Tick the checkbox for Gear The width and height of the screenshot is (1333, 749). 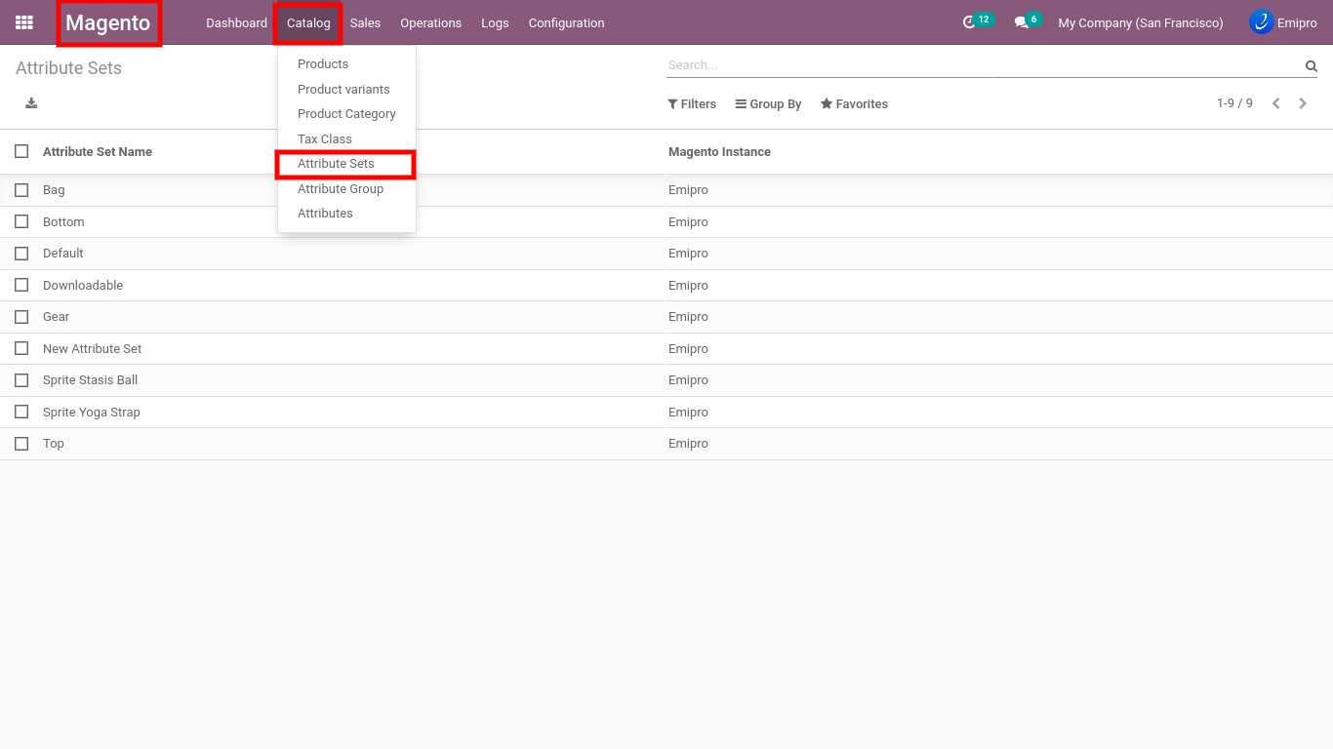21,317
